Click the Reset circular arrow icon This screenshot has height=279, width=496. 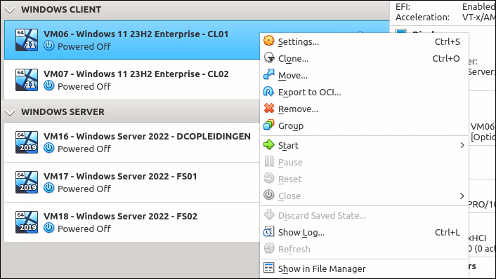(x=269, y=178)
